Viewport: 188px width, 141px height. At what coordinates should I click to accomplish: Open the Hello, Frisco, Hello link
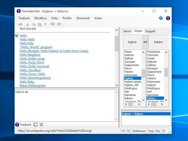pyautogui.click(x=32, y=74)
